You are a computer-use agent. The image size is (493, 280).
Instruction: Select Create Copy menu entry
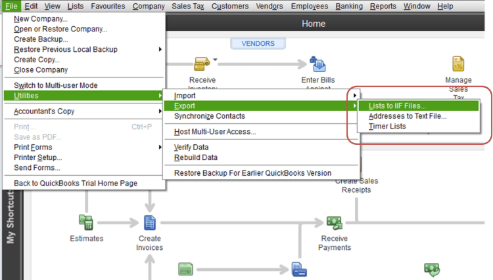(37, 60)
